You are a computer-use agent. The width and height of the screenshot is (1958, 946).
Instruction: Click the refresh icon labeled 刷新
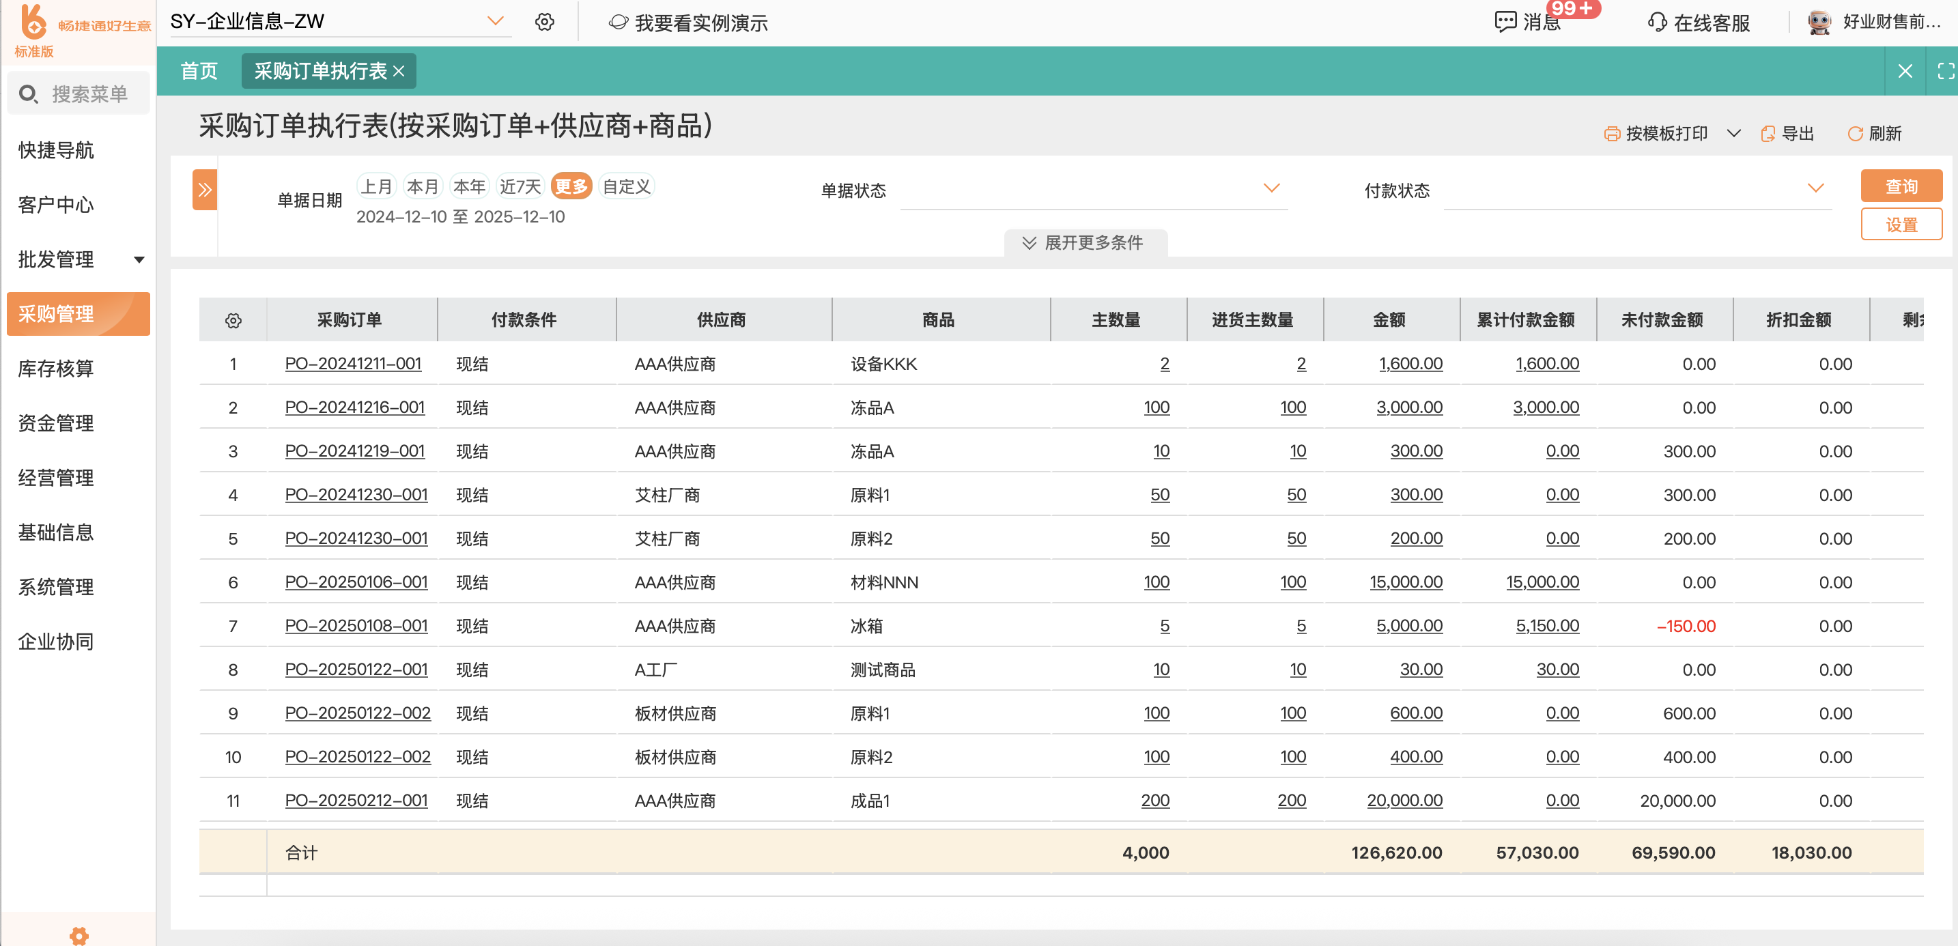point(1855,134)
